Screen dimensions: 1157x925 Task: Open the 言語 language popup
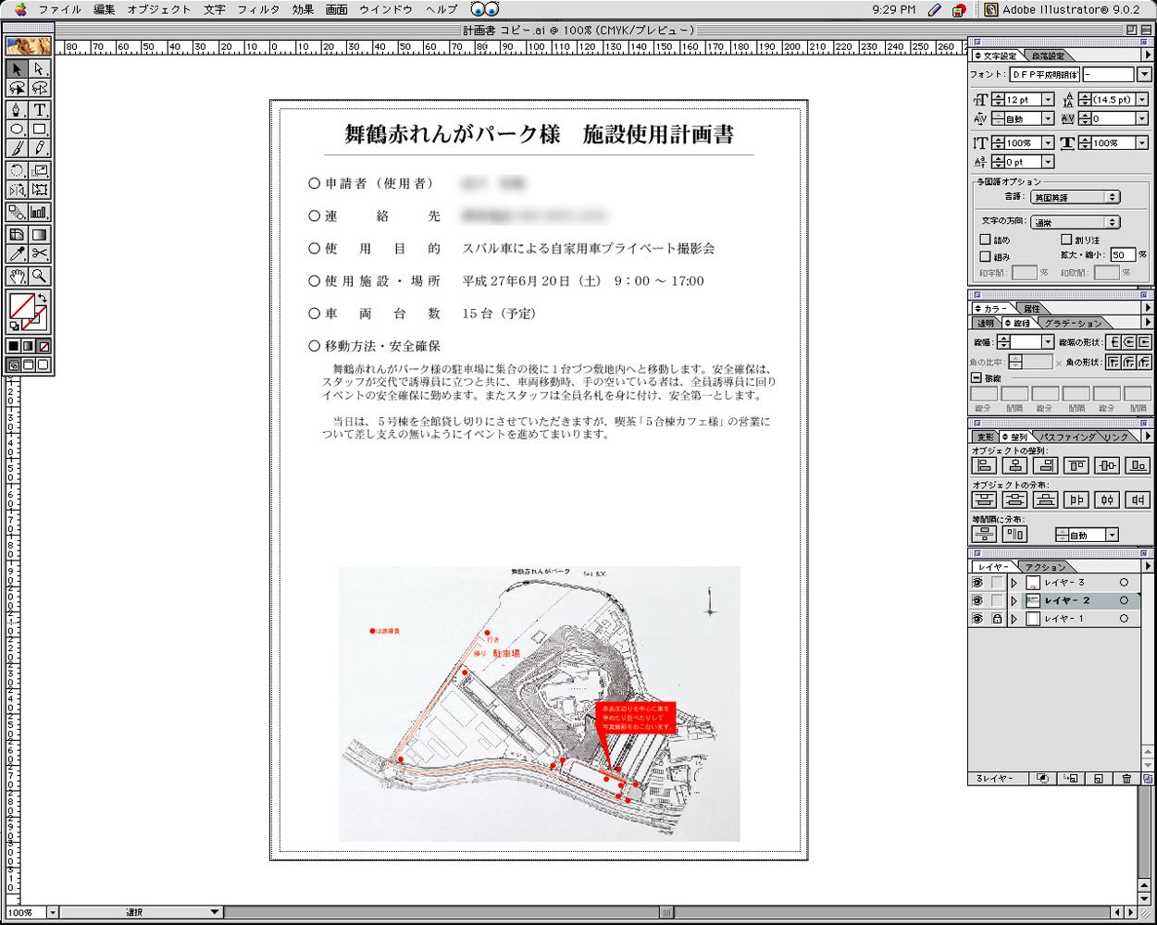pos(1076,197)
